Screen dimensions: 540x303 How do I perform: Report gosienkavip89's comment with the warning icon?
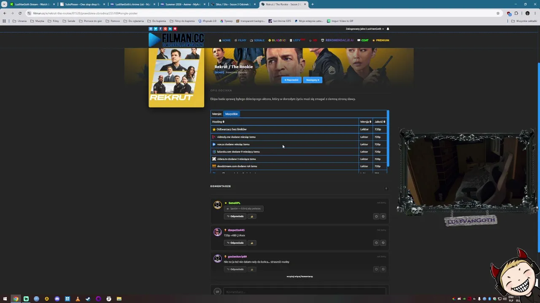(x=376, y=269)
